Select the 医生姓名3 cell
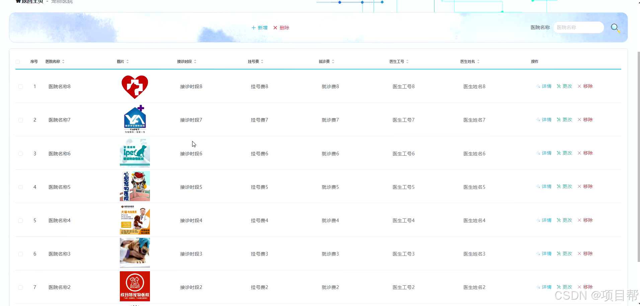 click(x=474, y=254)
